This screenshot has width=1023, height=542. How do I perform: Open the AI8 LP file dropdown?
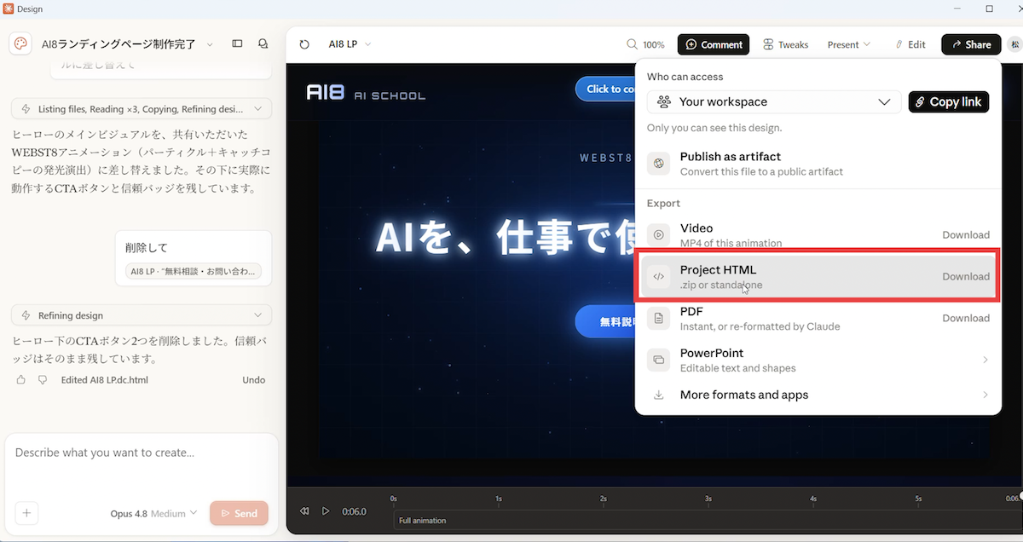pyautogui.click(x=350, y=44)
